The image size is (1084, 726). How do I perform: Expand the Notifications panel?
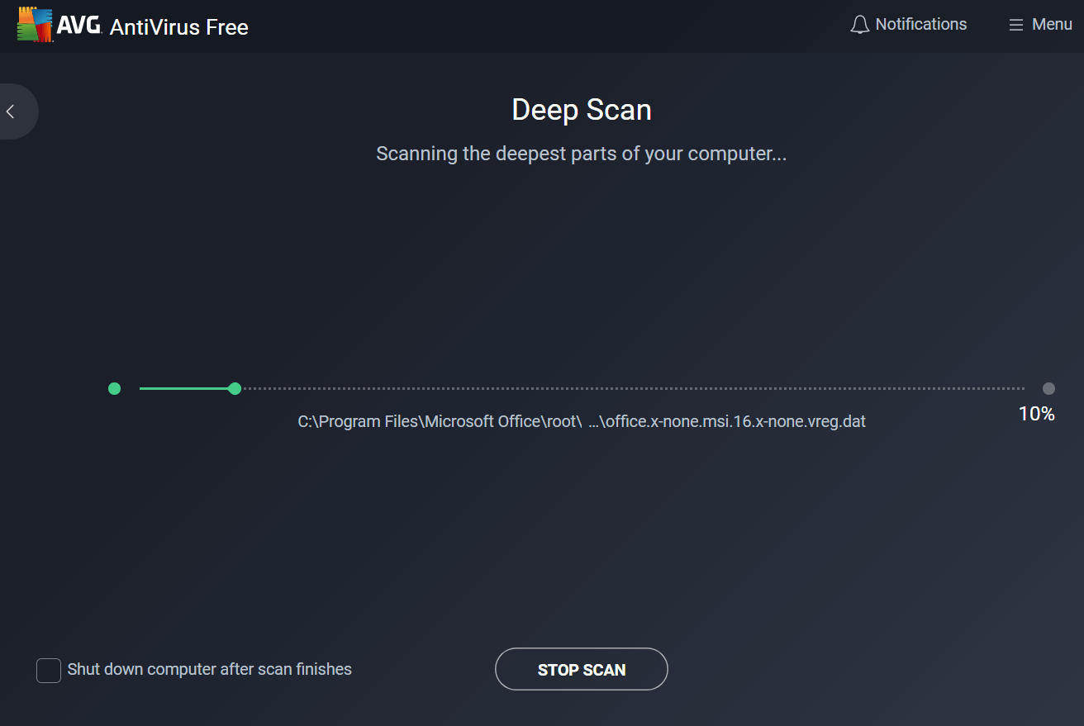click(908, 24)
